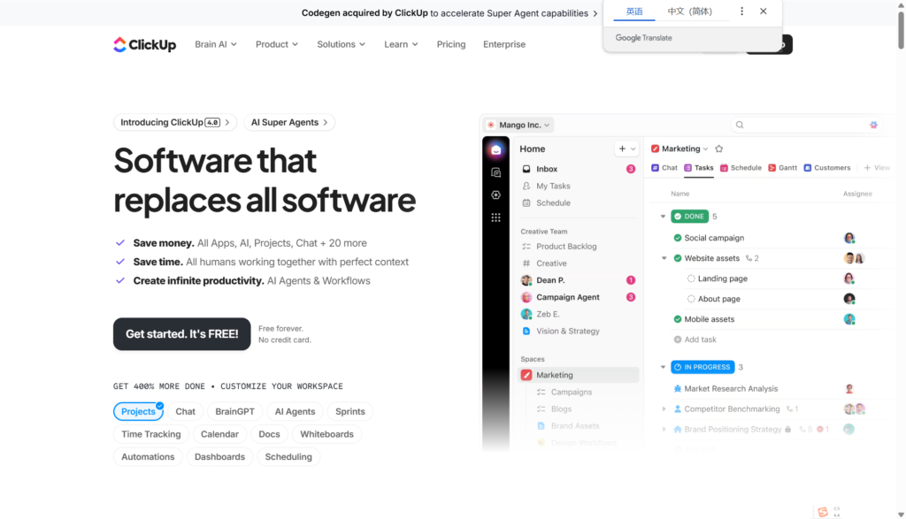Click the page vertical scrollbar thumb
Viewport: 906px width, 519px height.
click(x=901, y=30)
